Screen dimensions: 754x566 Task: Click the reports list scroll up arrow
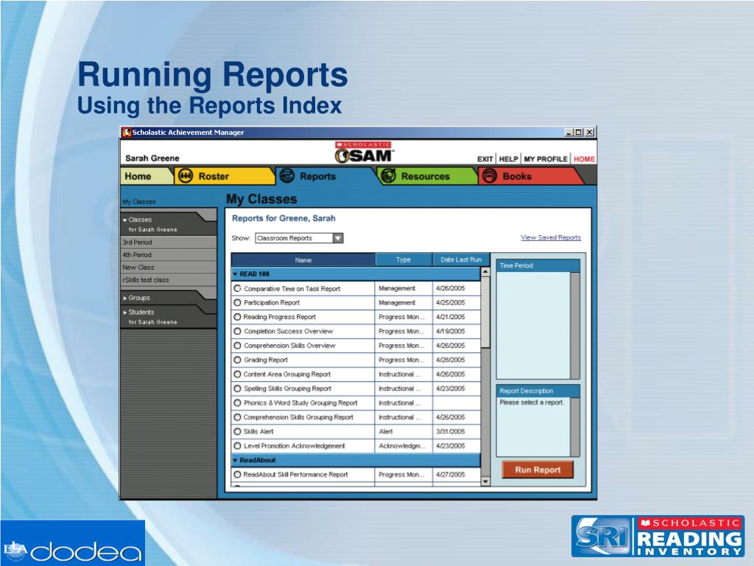485,272
